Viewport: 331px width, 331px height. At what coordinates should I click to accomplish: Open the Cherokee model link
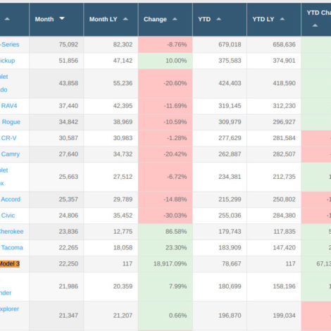point(11,232)
